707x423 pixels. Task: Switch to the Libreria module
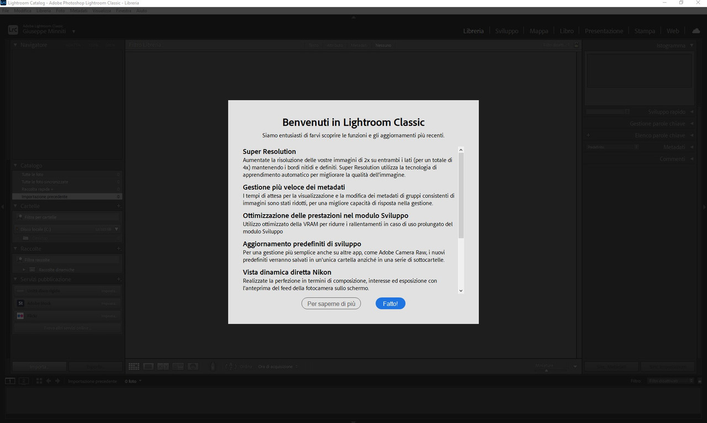point(473,31)
